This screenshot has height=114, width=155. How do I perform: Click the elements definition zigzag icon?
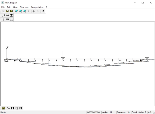pyautogui.click(x=7, y=15)
